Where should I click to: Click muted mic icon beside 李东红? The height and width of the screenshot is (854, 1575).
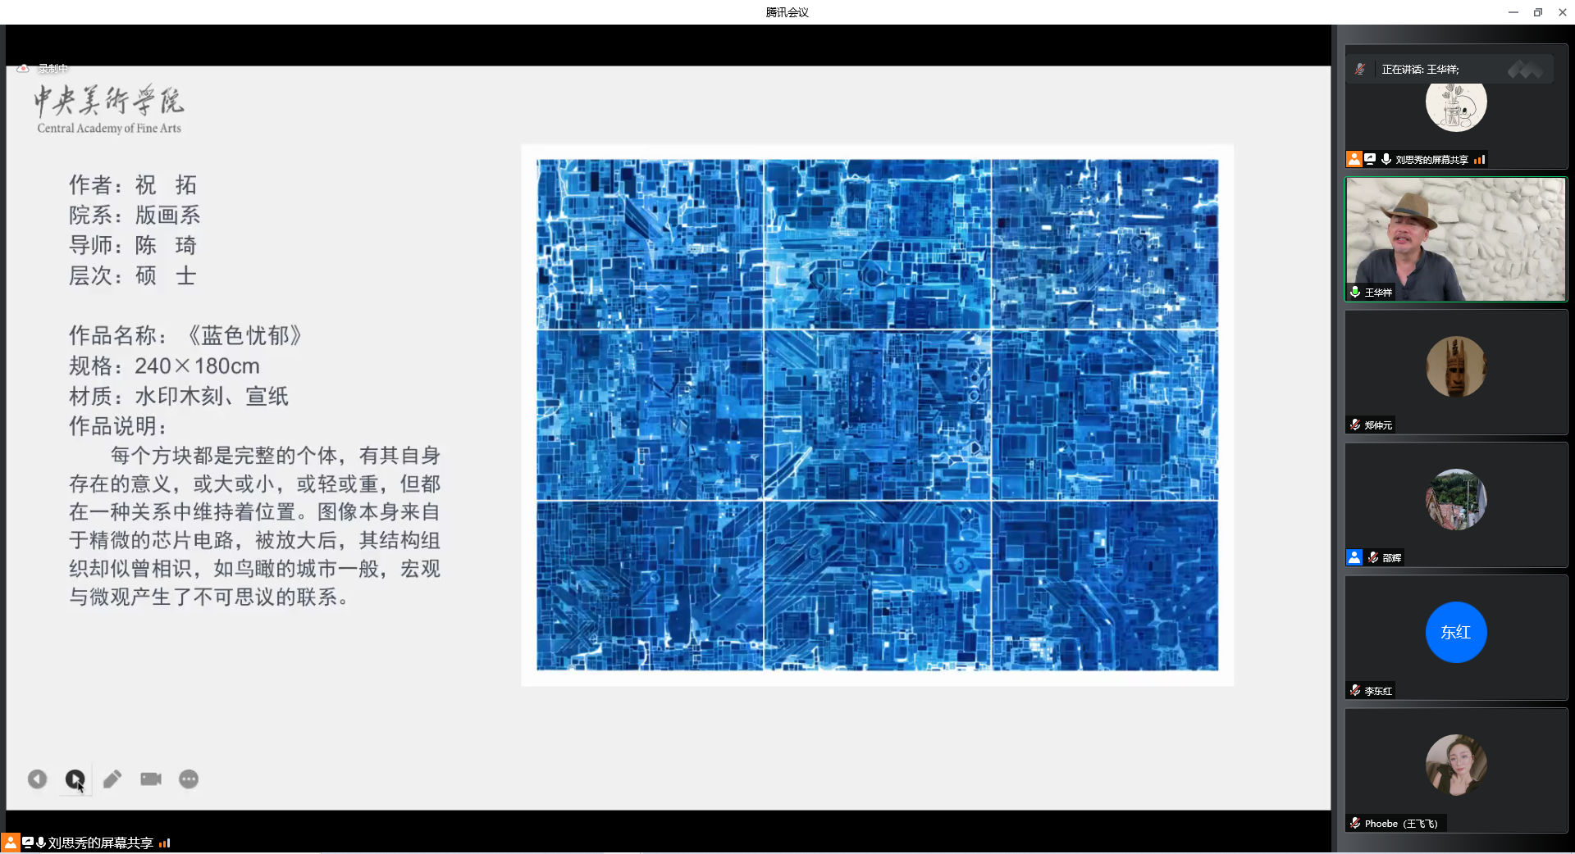pyautogui.click(x=1355, y=690)
